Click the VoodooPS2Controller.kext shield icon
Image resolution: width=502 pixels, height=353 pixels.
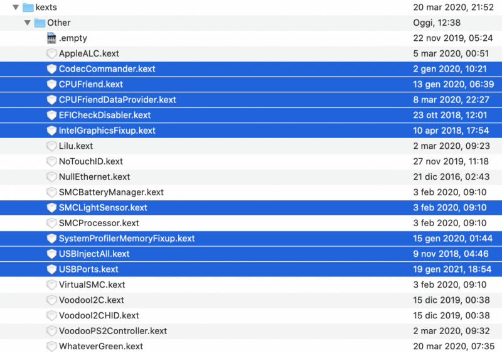51,330
